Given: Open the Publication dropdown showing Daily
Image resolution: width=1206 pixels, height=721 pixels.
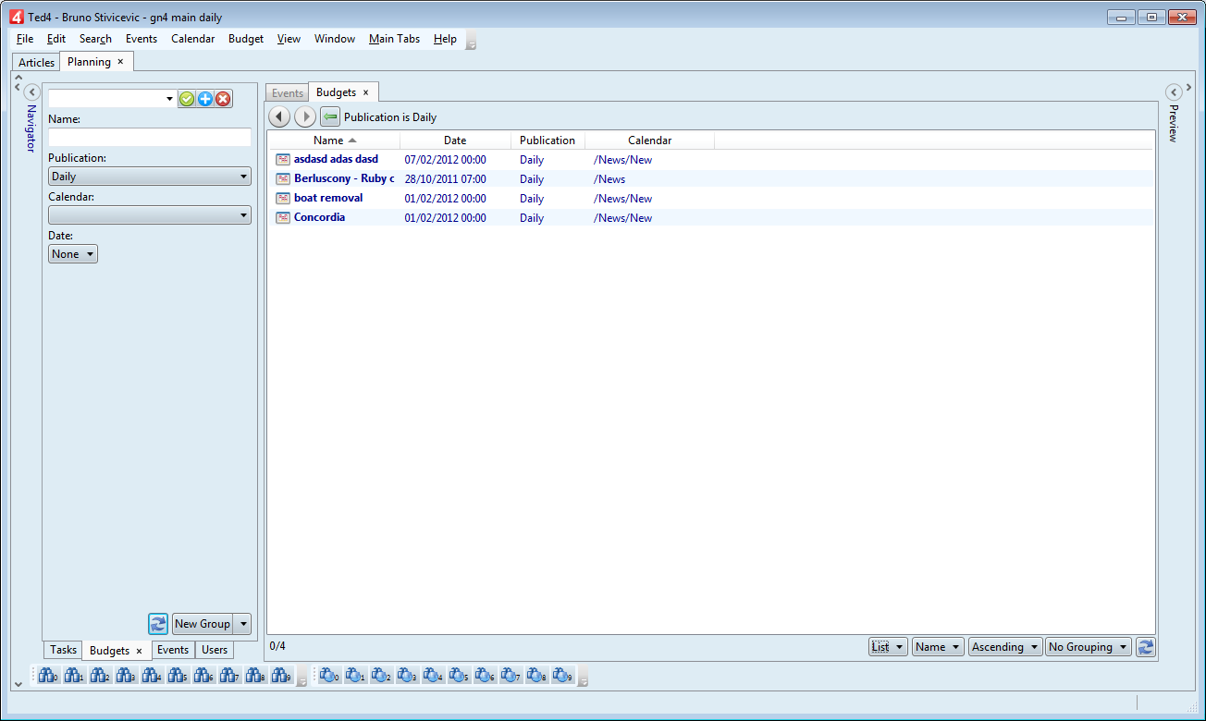Looking at the screenshot, I should coord(150,177).
